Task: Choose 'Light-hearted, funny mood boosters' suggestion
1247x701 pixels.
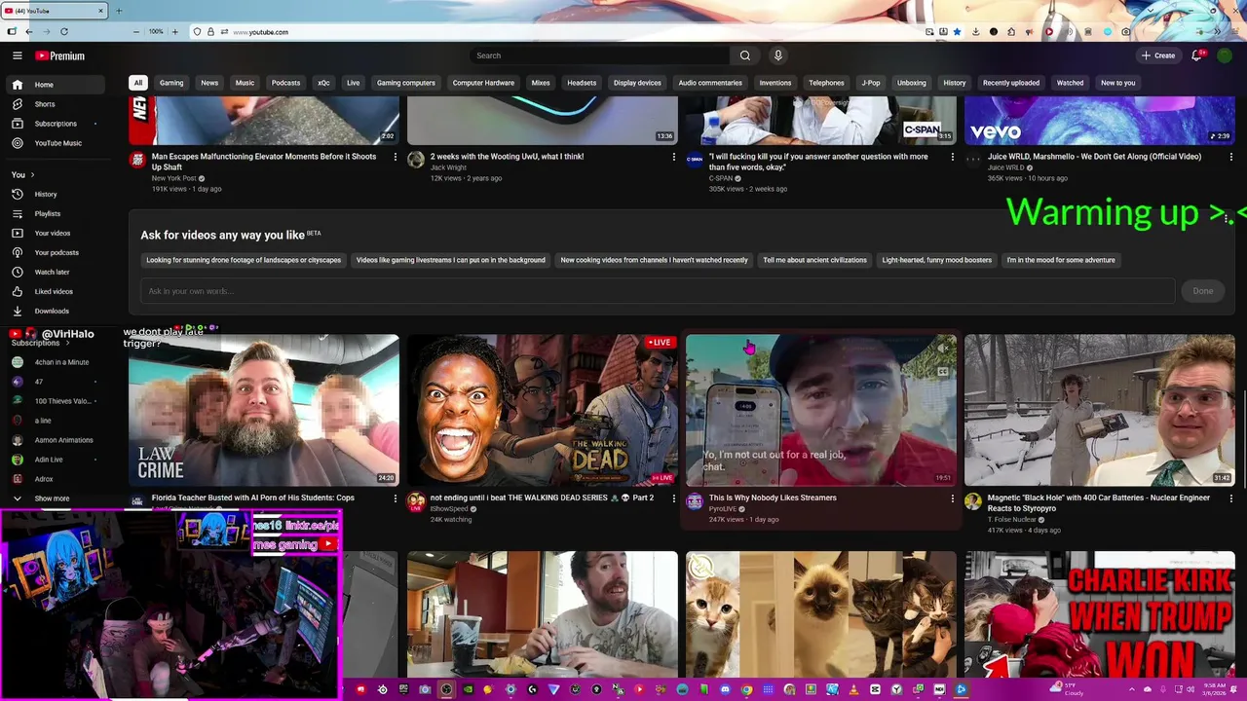Action: [937, 260]
